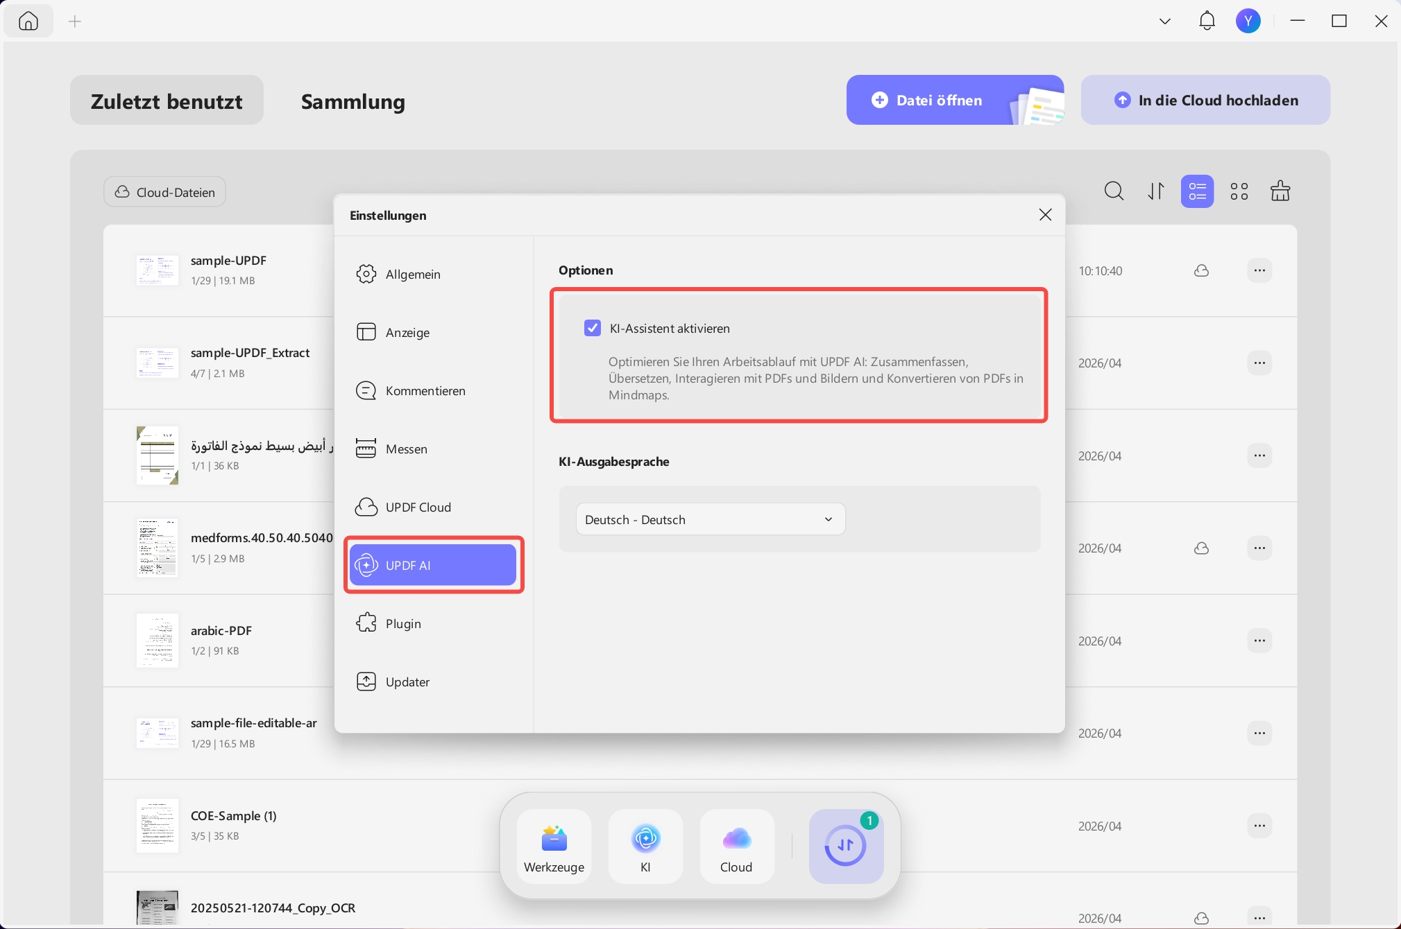Open more options for medforms file
The width and height of the screenshot is (1401, 929).
[x=1259, y=548]
